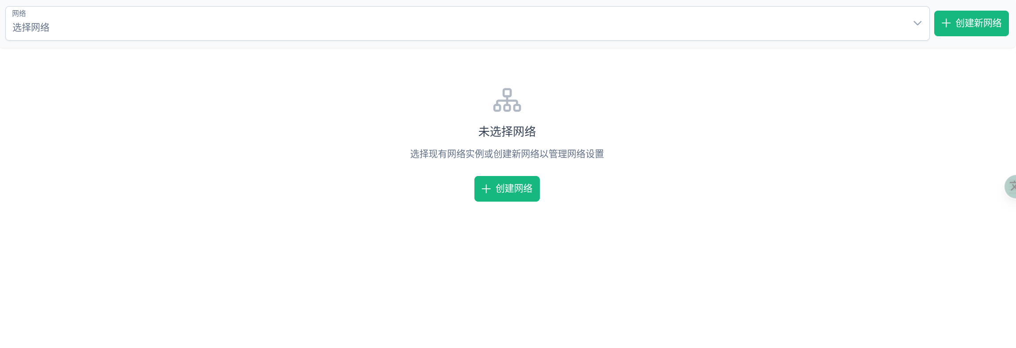Click the green 创建新网络 button
1016x348 pixels.
tap(971, 23)
